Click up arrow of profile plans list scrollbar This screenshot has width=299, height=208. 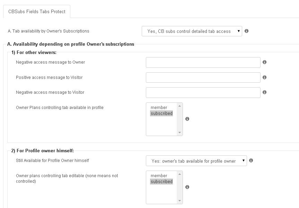179,106
